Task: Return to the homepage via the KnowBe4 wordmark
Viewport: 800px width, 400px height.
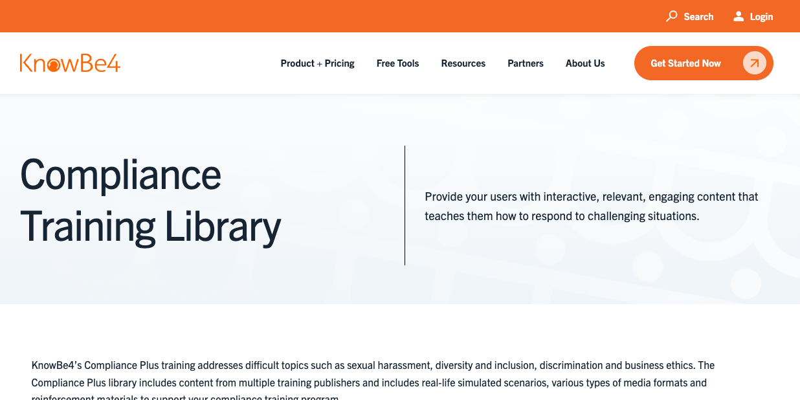Action: (70, 63)
